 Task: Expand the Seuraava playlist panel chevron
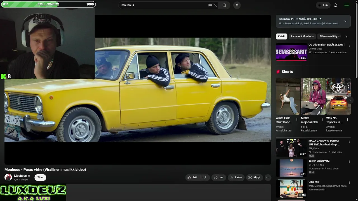tap(345, 21)
